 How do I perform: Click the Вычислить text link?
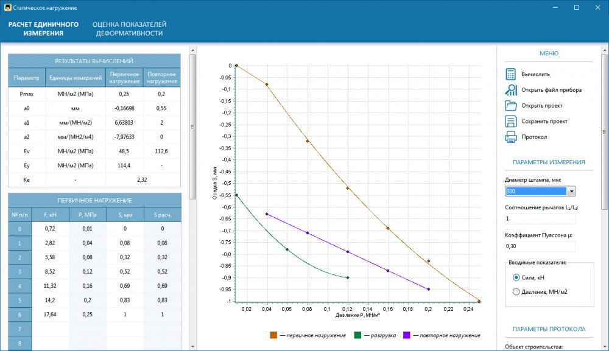click(535, 74)
